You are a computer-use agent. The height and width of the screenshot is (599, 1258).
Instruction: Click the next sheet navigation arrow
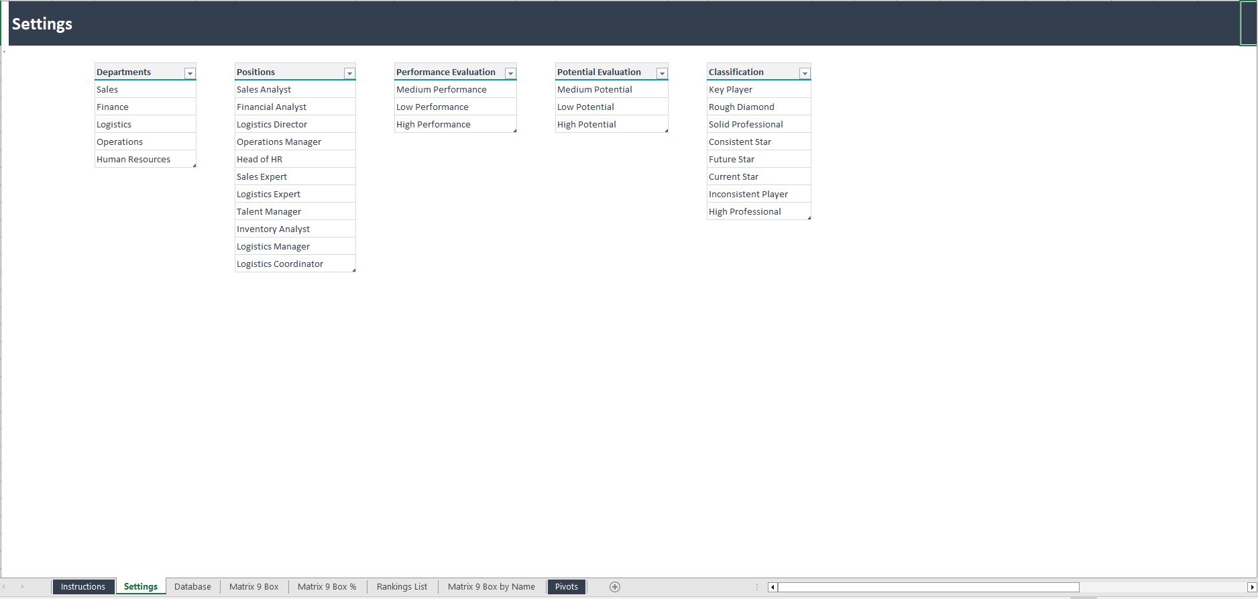(22, 587)
